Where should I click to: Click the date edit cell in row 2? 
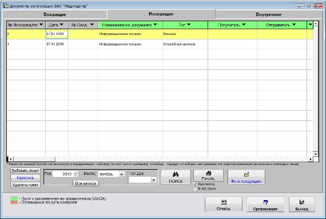(x=57, y=34)
